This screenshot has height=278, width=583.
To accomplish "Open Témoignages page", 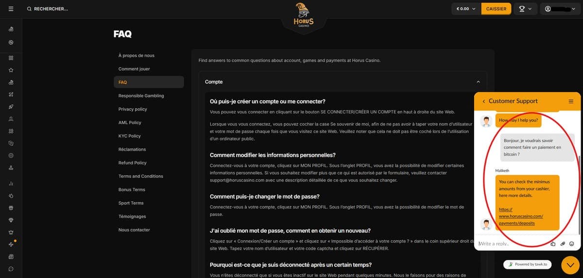I will tap(132, 216).
